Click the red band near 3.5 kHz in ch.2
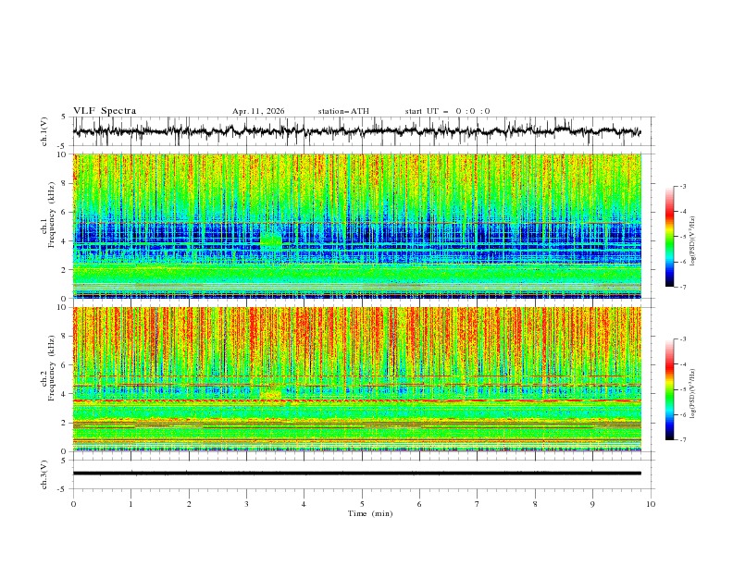Viewport: 733px width, 566px height. coord(357,400)
